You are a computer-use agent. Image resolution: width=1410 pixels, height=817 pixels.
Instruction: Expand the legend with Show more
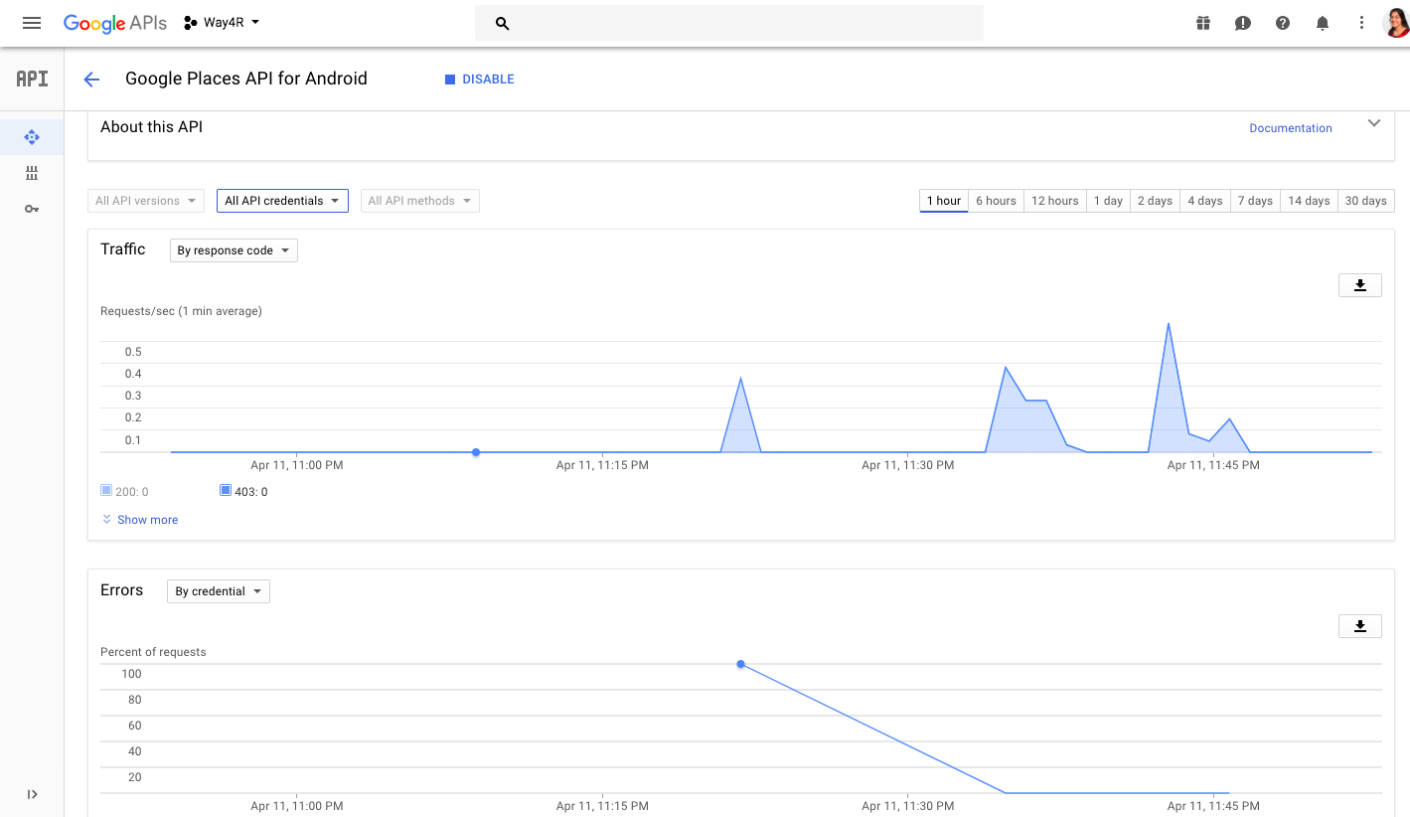tap(140, 520)
